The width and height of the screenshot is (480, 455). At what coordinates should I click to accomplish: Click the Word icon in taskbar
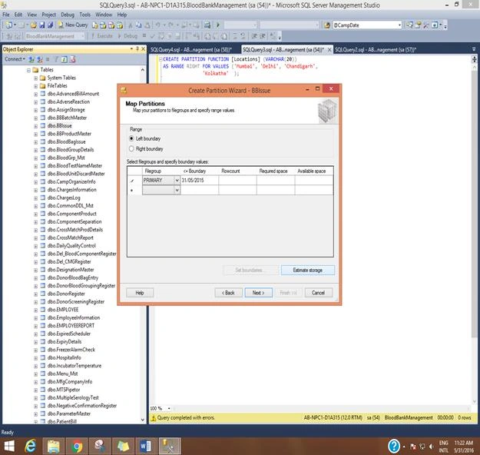(146, 446)
